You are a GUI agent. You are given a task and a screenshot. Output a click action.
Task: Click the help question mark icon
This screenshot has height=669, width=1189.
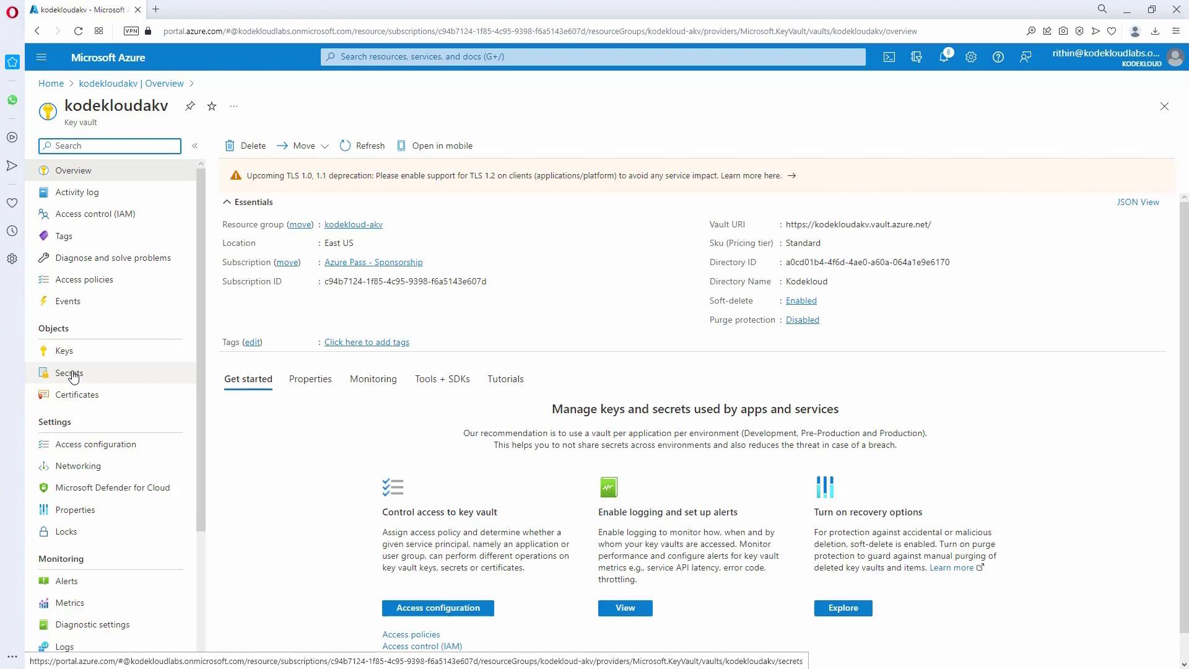998,57
